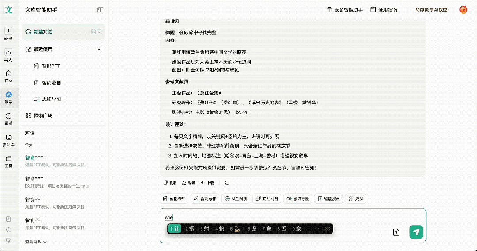Go to 首页 home in the left rail

[8, 76]
